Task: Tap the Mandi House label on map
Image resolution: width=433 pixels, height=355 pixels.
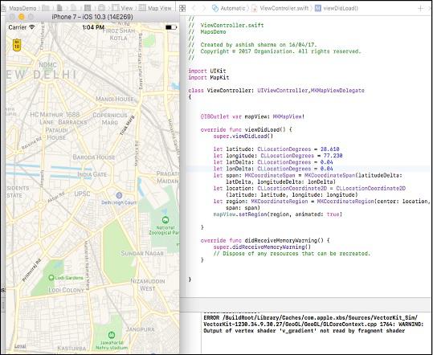Action: pos(115,99)
